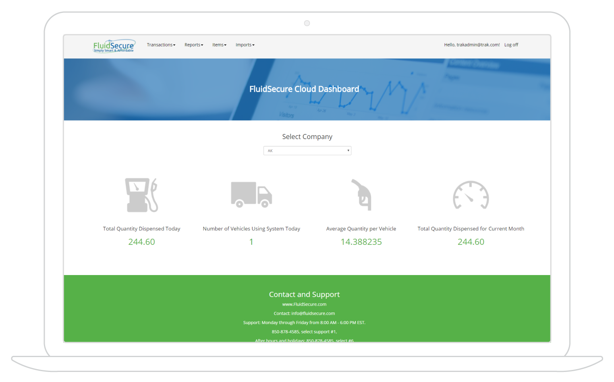Open the Items menu
614x382 pixels.
[220, 45]
